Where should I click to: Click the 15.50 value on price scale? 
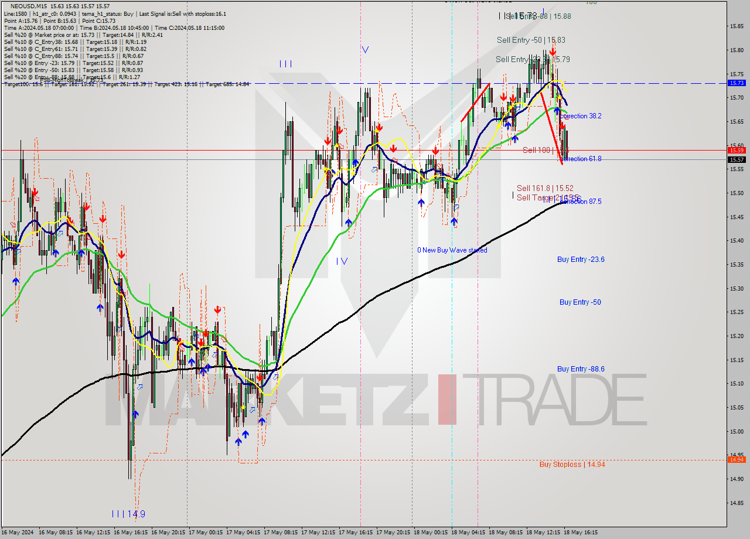coord(736,193)
